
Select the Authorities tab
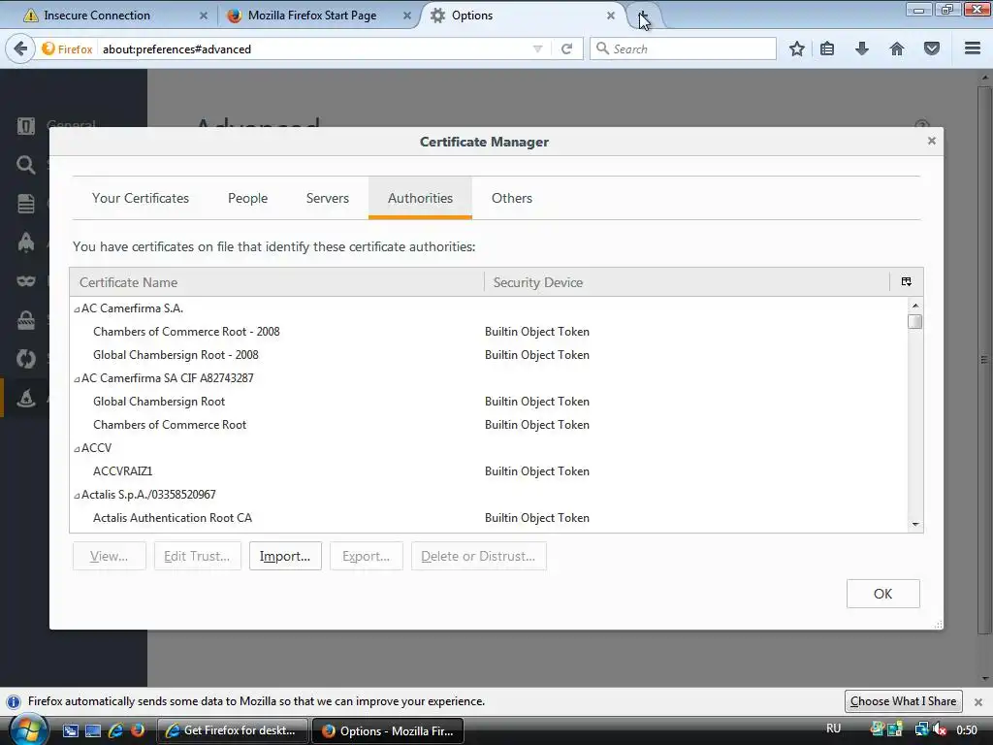(x=420, y=198)
